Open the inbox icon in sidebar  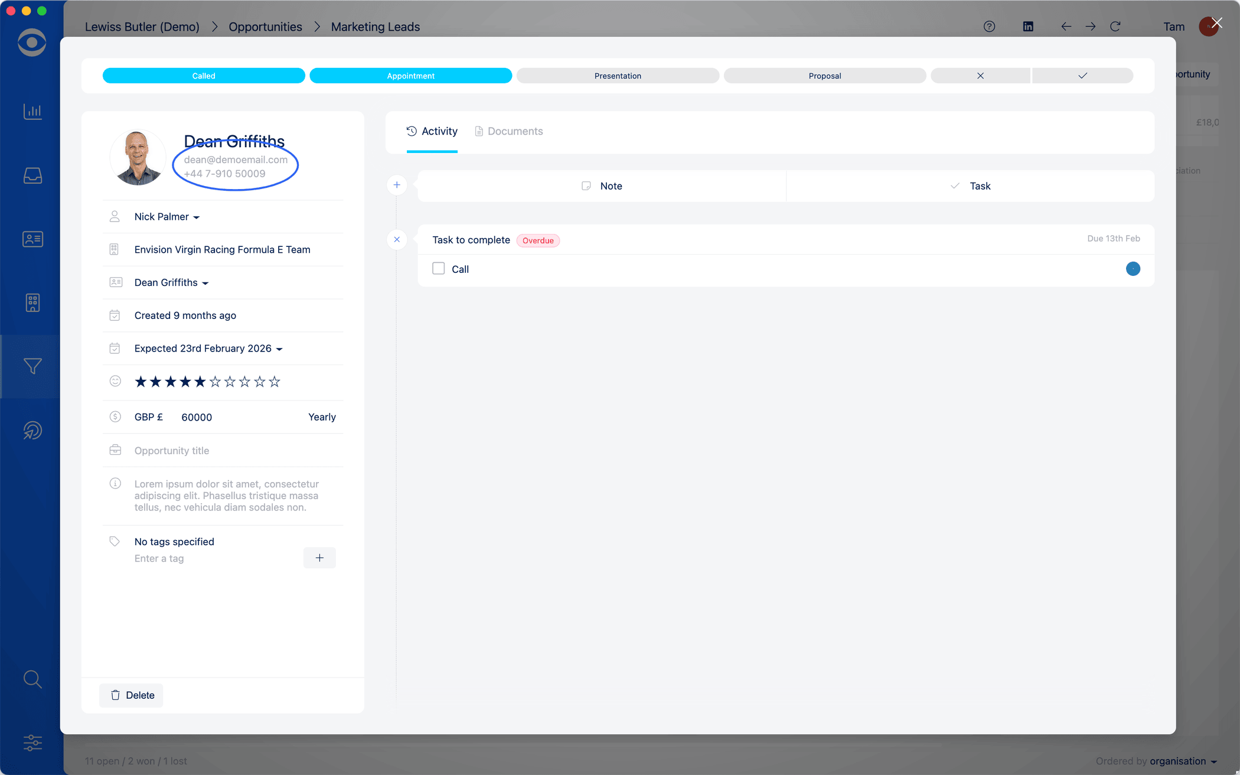[32, 175]
